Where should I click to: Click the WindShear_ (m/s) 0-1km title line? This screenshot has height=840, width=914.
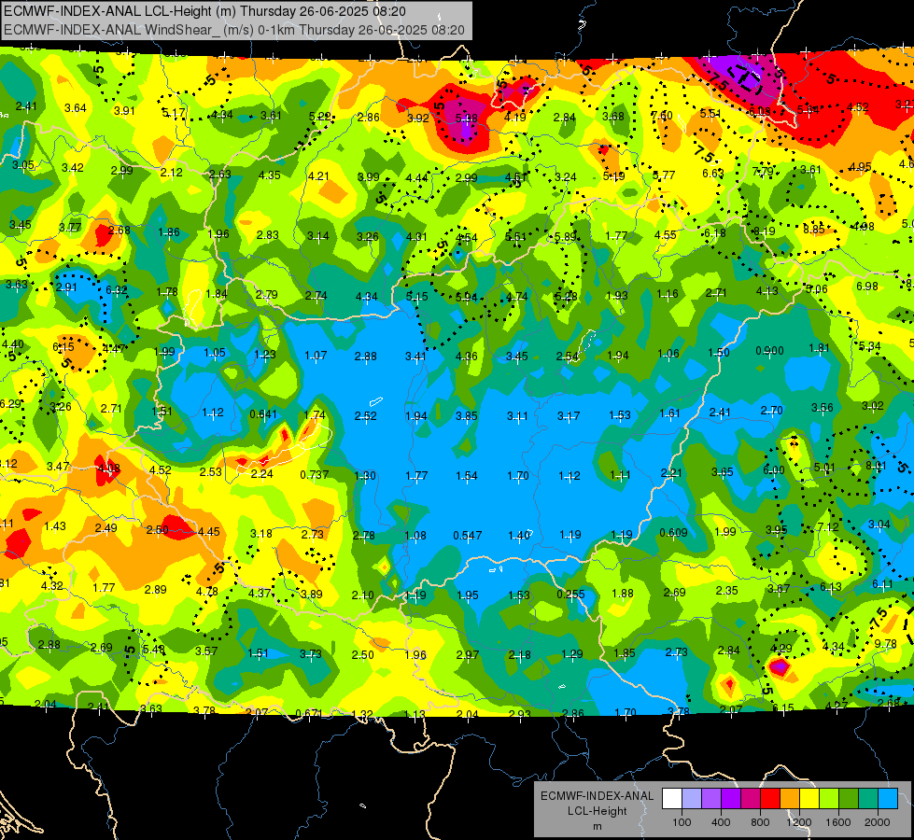pos(234,30)
